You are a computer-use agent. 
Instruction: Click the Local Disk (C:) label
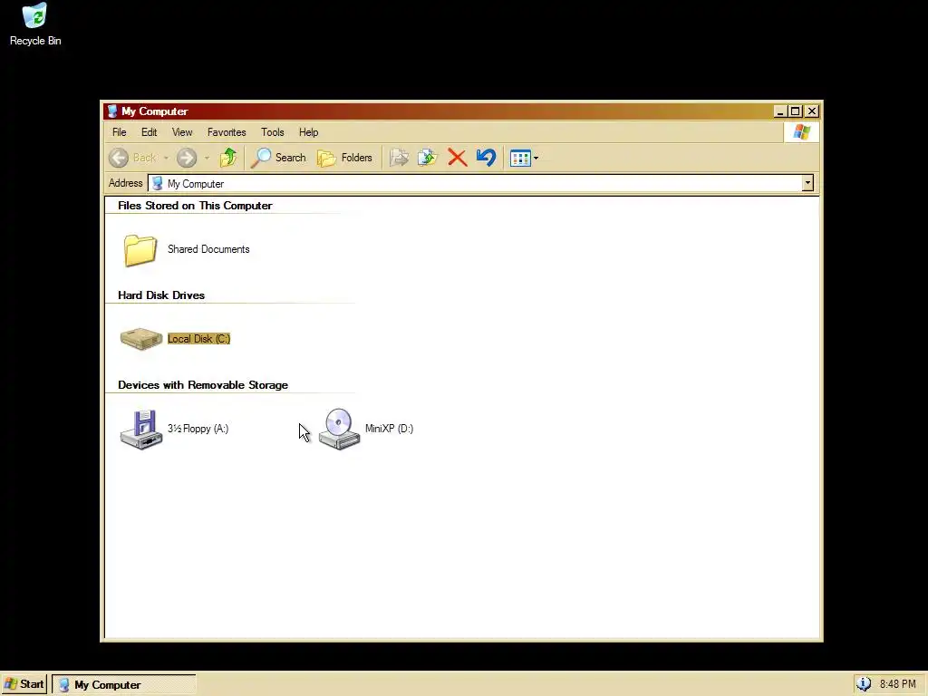tap(198, 339)
